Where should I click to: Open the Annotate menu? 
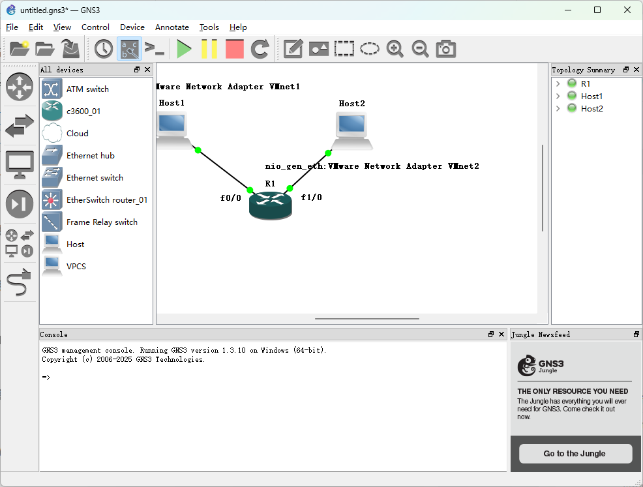(x=172, y=27)
